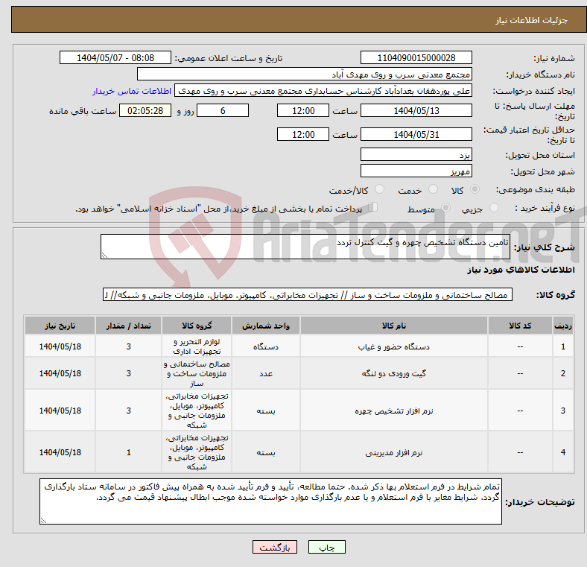This screenshot has height=567, width=587.
Task: Click the چاپ (print) button
Action: [x=326, y=547]
